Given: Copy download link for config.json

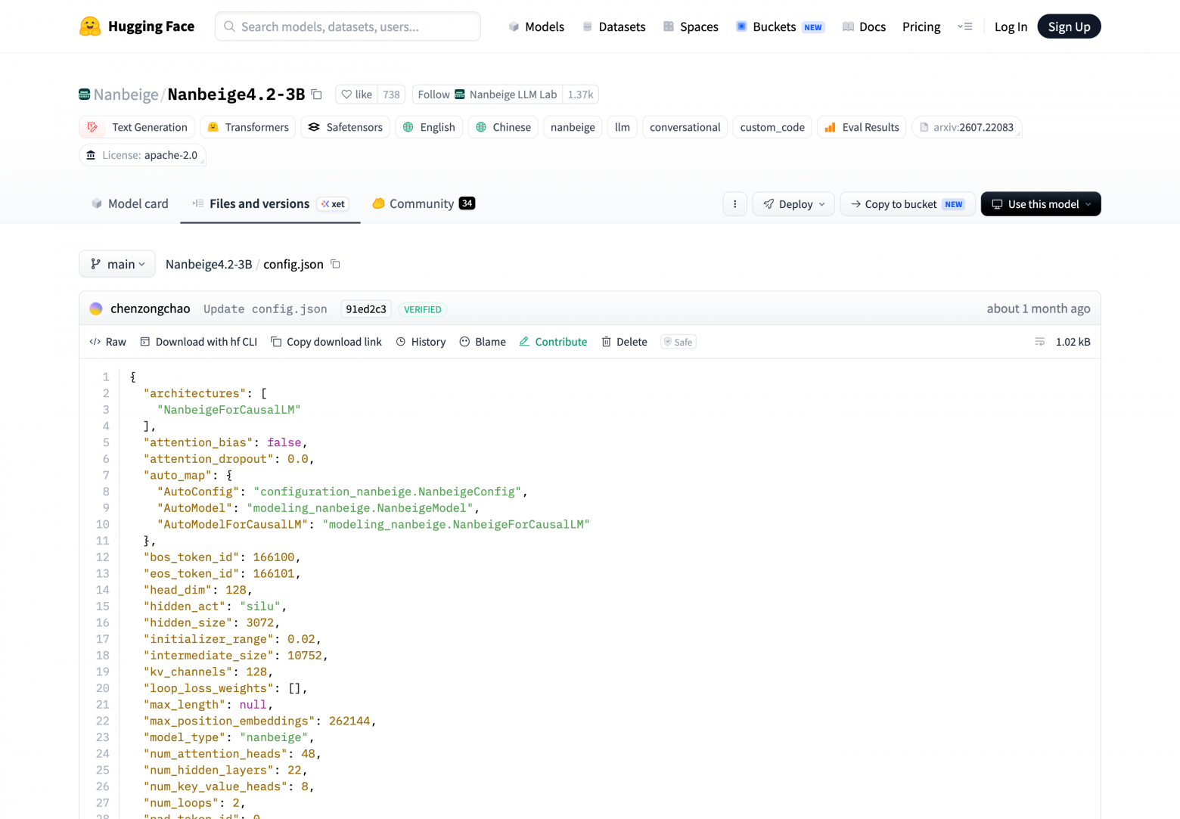Looking at the screenshot, I should [327, 342].
